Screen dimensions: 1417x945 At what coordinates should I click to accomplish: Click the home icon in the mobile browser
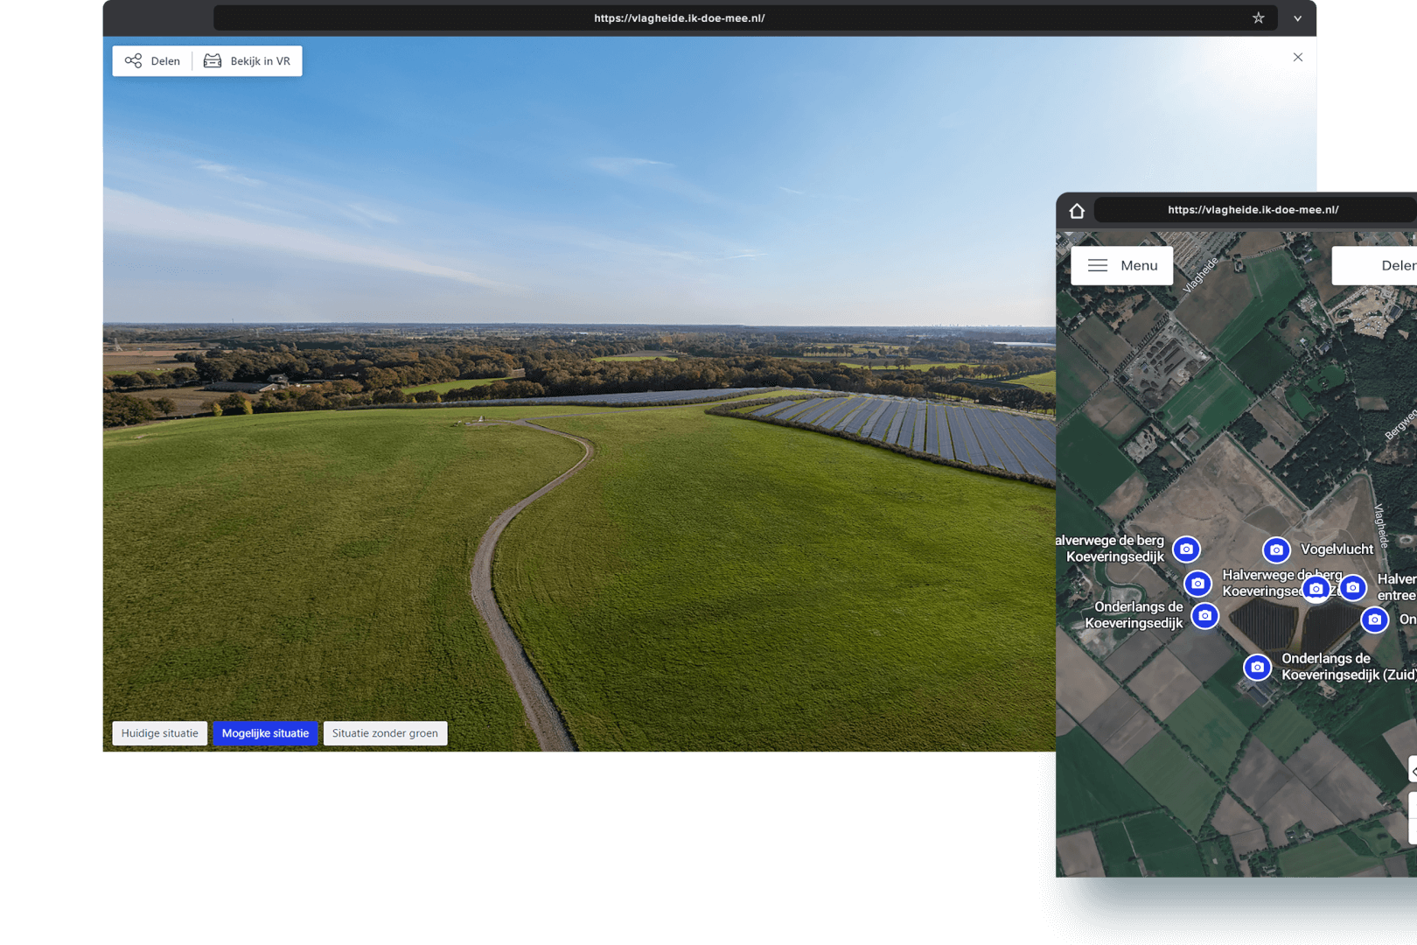[x=1077, y=211]
